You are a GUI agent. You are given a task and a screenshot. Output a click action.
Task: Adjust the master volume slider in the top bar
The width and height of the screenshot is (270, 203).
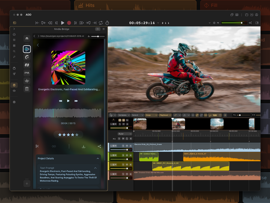242,23
